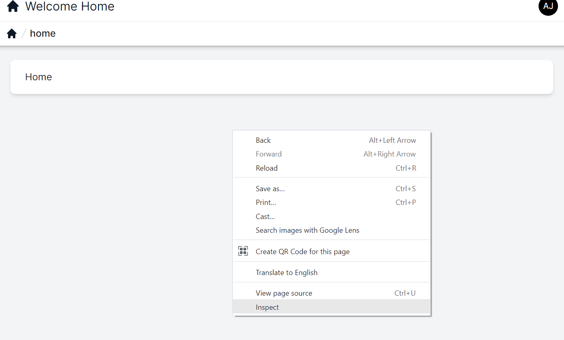This screenshot has height=340, width=564.
Task: Select the Print... menu option
Action: coord(266,202)
